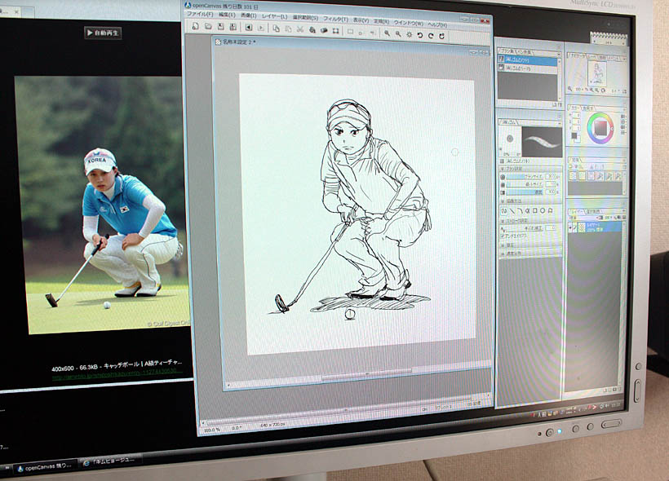The height and width of the screenshot is (481, 669).
Task: Select the rectangle draw method icon
Action: (535, 210)
